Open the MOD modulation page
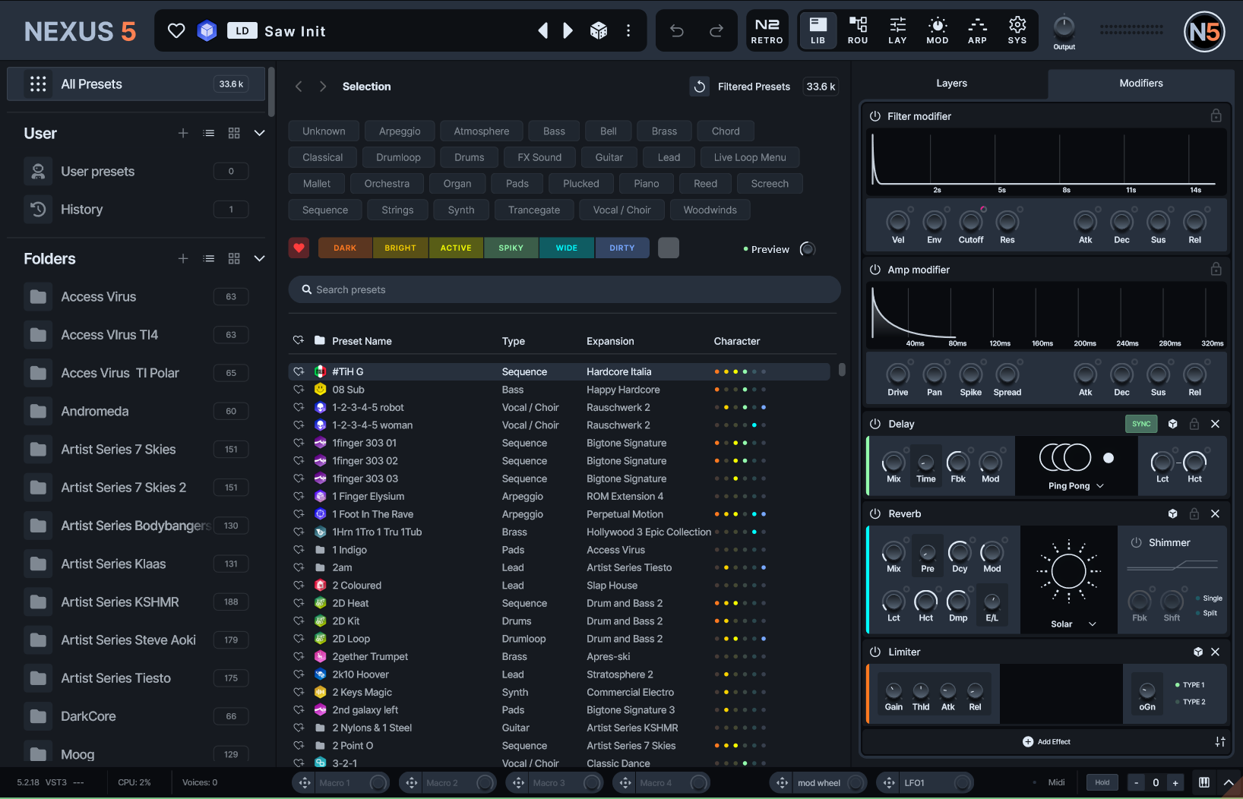1243x799 pixels. point(938,30)
